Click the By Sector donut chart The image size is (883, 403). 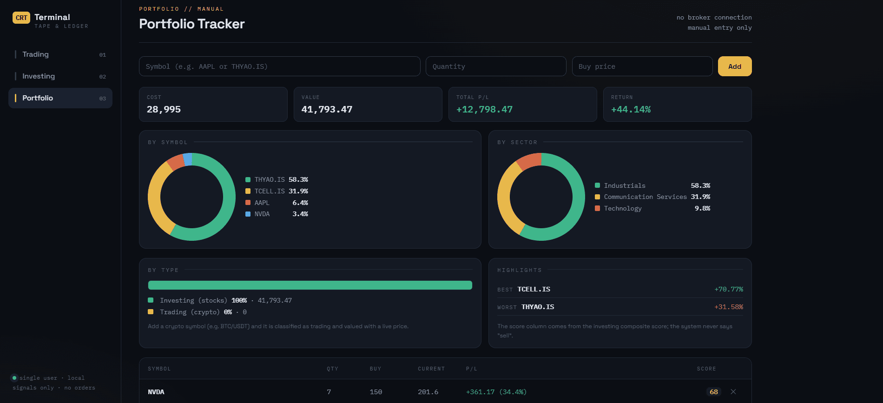pyautogui.click(x=541, y=197)
